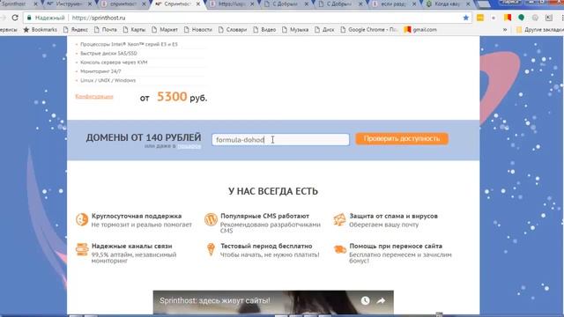
Task: Click the spam protection envelope icon
Action: tap(339, 219)
